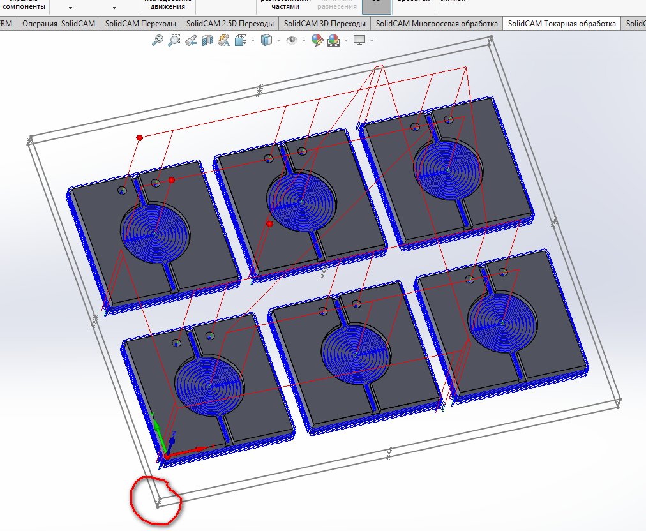Click the Apply Scene icon
Screen dimensions: 646x531
[334, 40]
